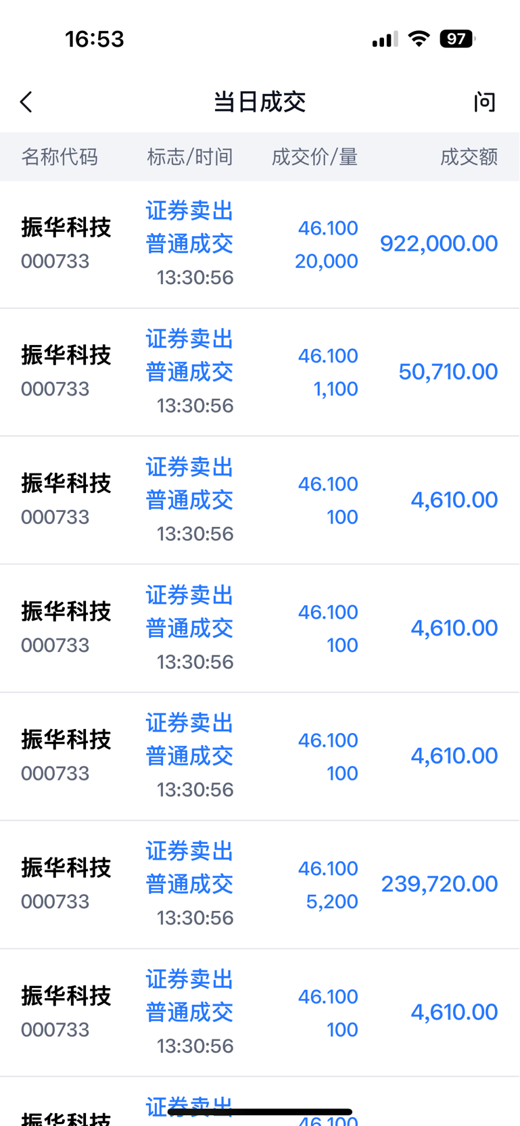Select the 标志/时间 column header
The width and height of the screenshot is (520, 1126).
pos(190,157)
